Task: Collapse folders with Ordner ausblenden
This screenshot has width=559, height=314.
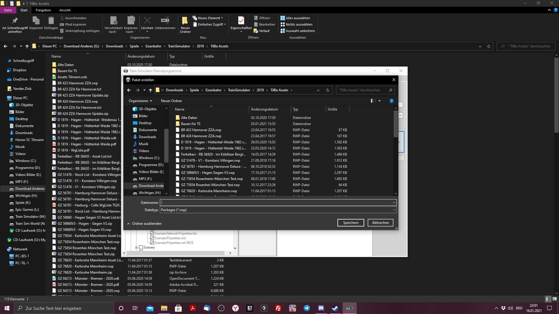Action: coord(144,224)
